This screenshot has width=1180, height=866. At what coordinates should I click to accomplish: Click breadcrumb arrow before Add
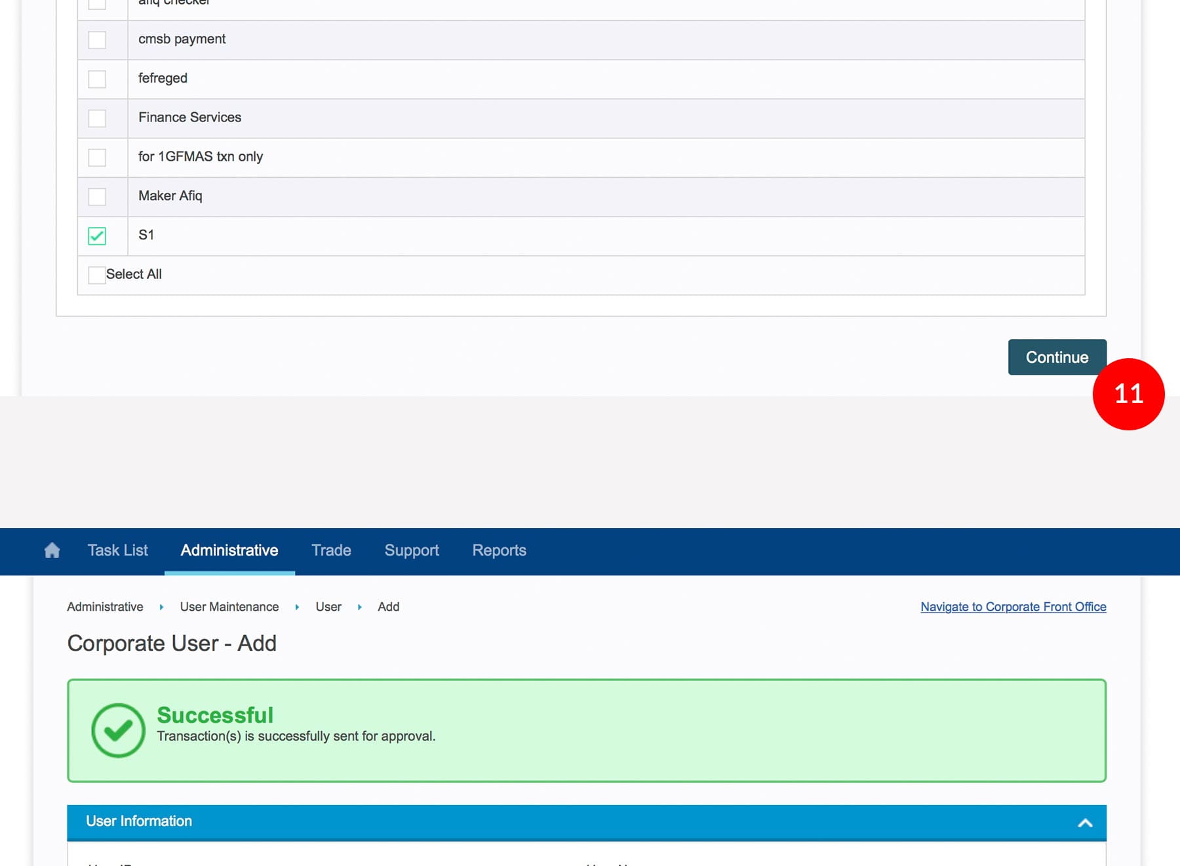click(x=359, y=608)
